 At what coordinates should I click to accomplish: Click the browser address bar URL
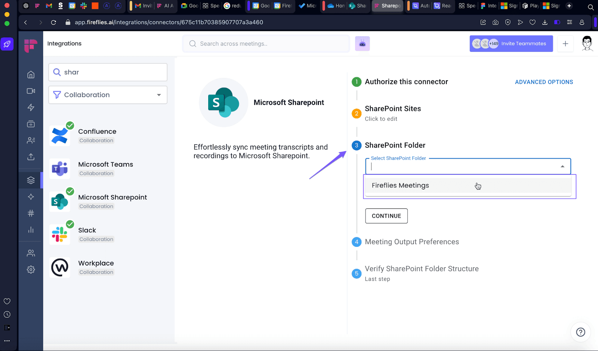pos(169,22)
